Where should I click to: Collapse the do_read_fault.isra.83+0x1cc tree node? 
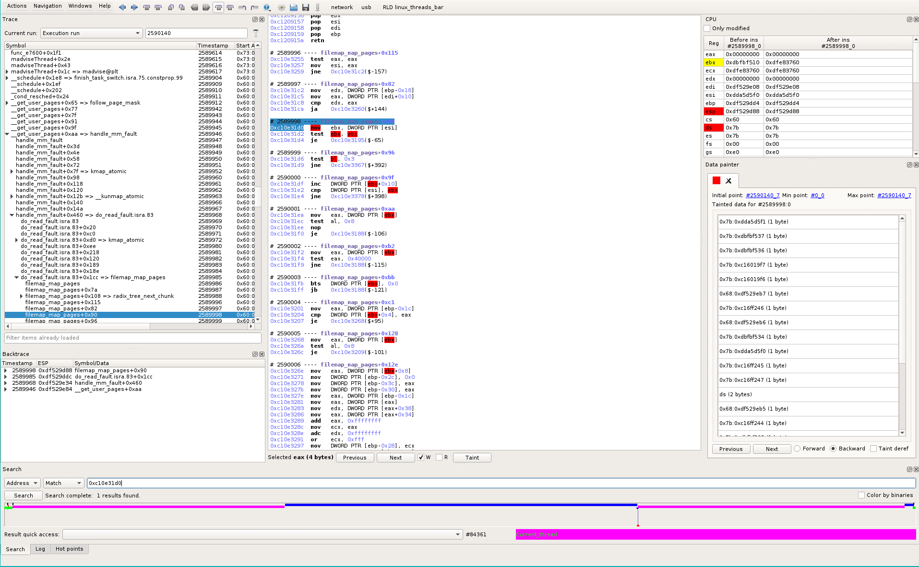click(17, 277)
